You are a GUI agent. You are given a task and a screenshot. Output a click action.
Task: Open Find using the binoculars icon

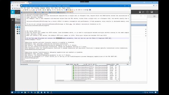tap(48, 10)
